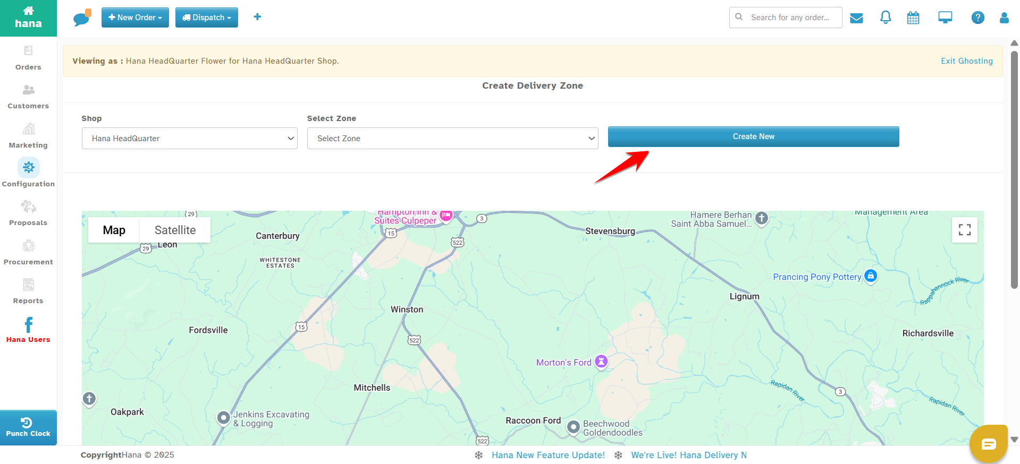
Task: Click Jenkins Excavating & Logging marker
Action: [x=224, y=418]
